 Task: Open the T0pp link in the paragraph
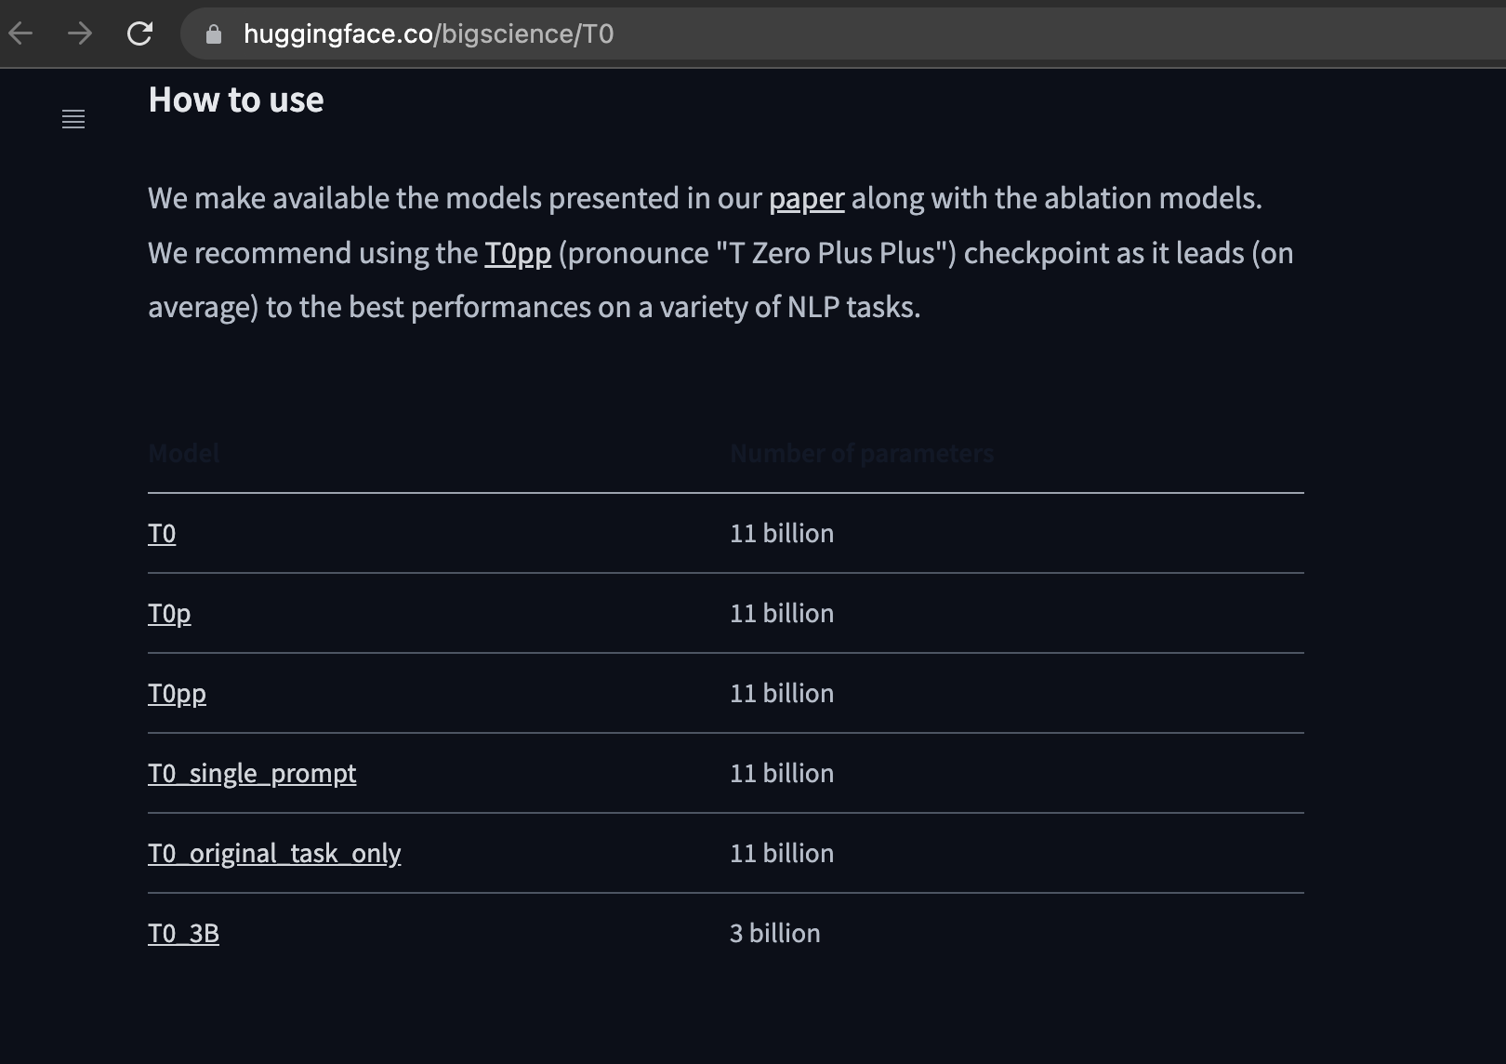click(x=517, y=253)
